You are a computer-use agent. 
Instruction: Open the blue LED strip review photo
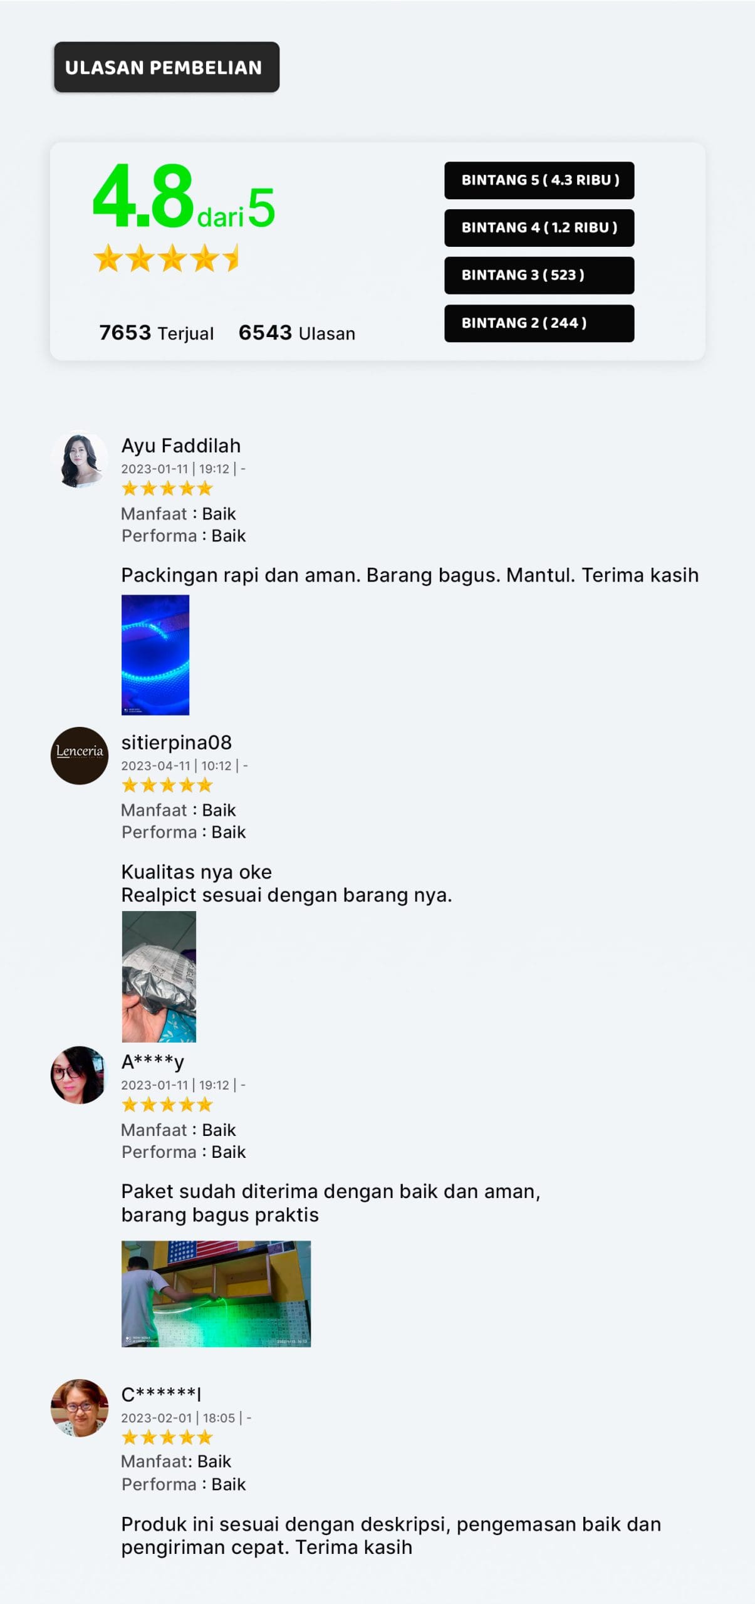(155, 655)
